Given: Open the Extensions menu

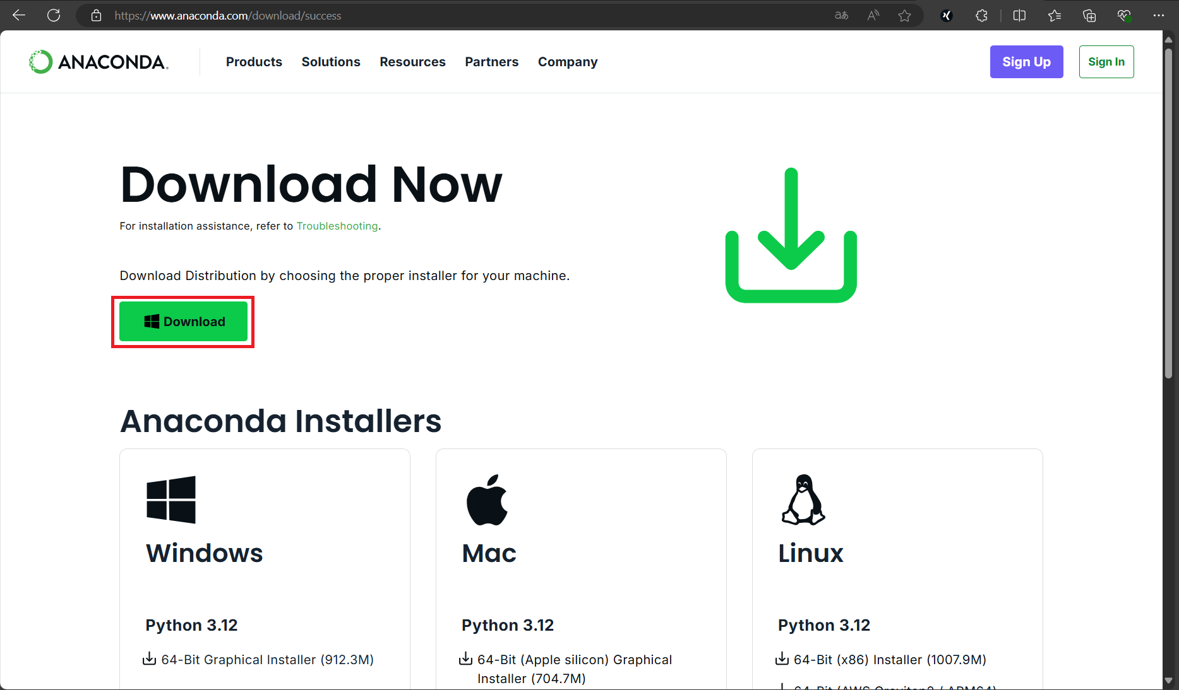Looking at the screenshot, I should tap(981, 16).
